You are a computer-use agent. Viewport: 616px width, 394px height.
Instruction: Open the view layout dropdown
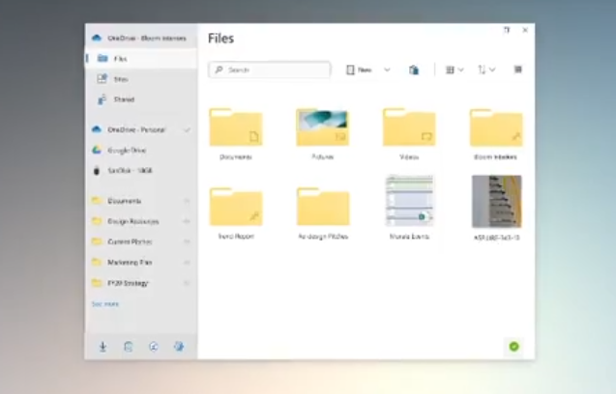(455, 70)
